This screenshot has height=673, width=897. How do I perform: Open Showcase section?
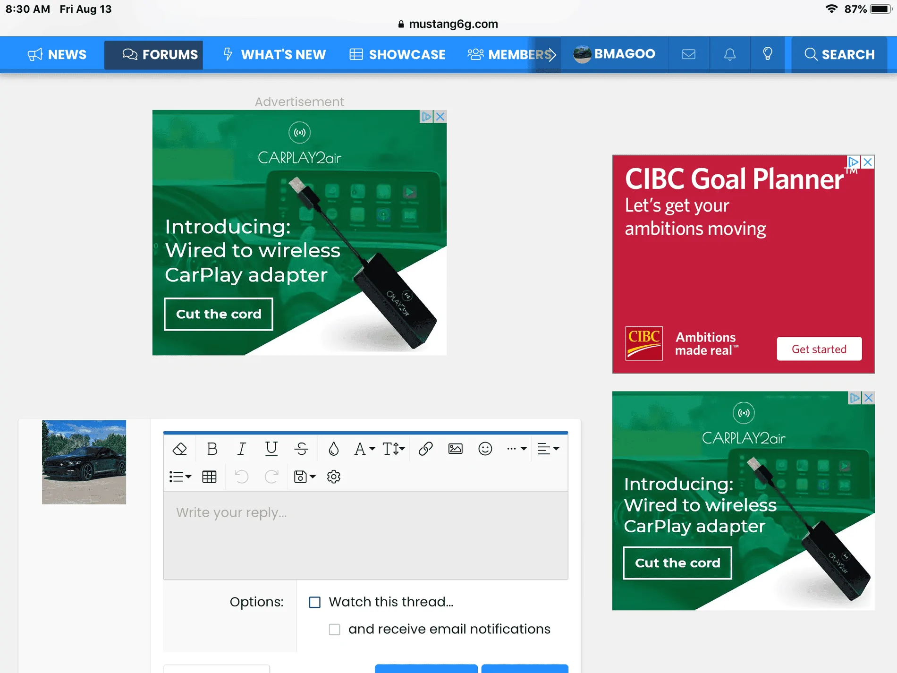(398, 55)
